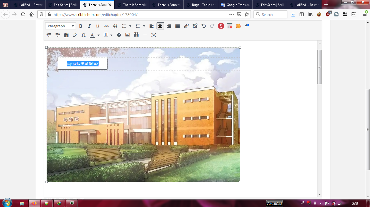Open the text color picker
This screenshot has height=213, width=370.
pyautogui.click(x=92, y=35)
